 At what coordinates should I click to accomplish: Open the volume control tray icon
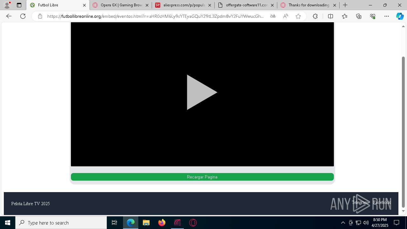click(366, 223)
